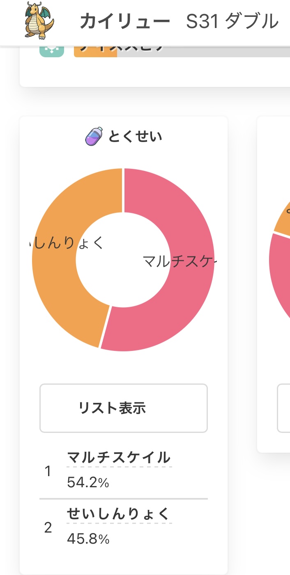Click the teal type icon above the card
This screenshot has height=575, width=290.
(52, 52)
